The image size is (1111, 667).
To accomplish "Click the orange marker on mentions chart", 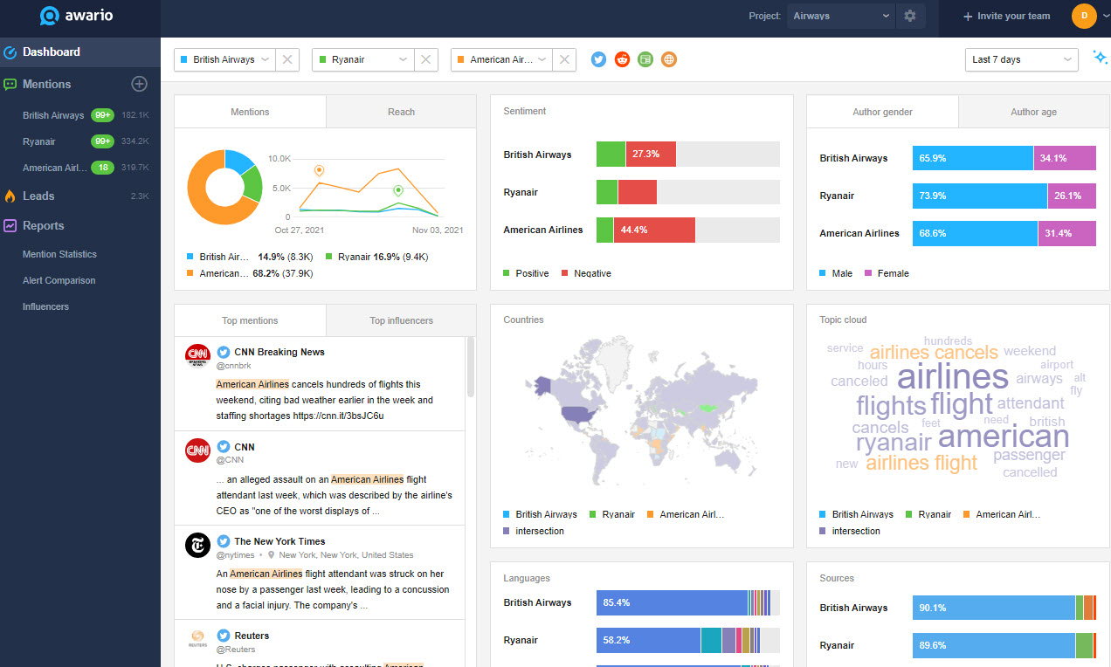I will click(319, 170).
